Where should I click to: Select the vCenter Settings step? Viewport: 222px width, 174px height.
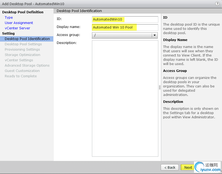click(19, 60)
